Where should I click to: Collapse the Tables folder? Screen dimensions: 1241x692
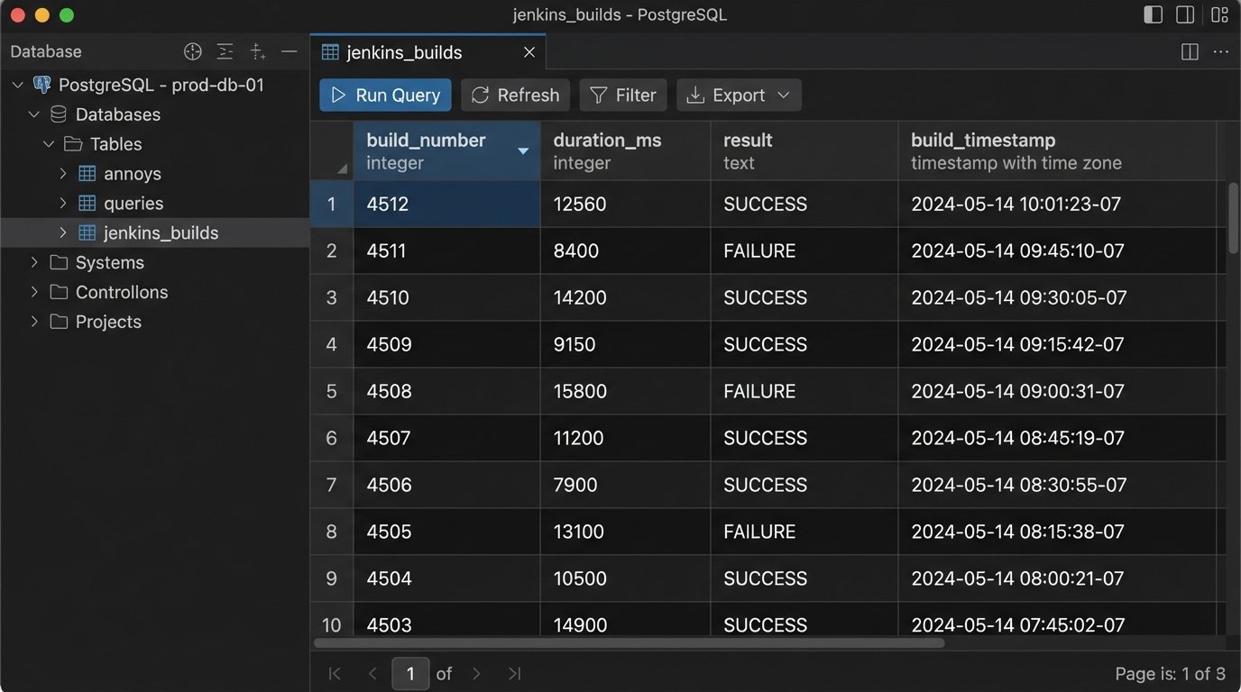click(x=49, y=144)
